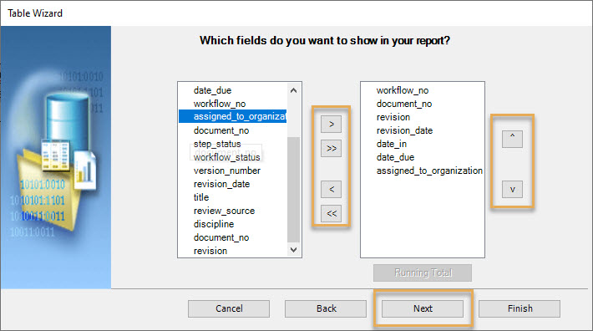Select review_source in available fields list
Screen dimensions: 593x331
point(224,211)
